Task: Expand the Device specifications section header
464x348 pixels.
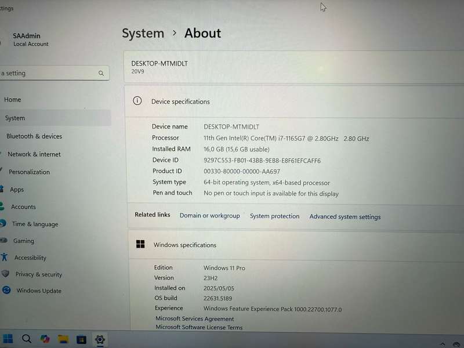Action: (294, 101)
